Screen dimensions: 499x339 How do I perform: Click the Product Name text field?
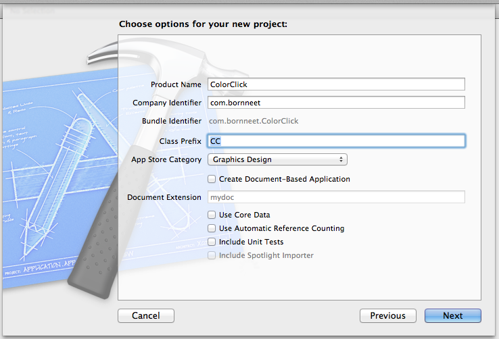click(x=336, y=84)
